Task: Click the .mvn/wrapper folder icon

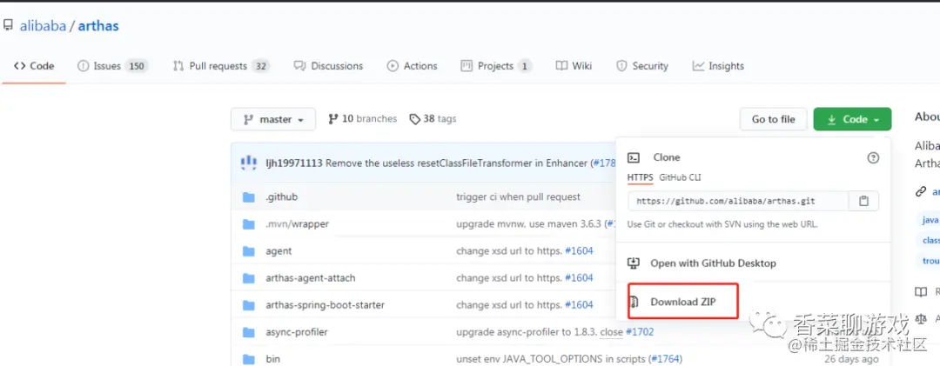Action: tap(249, 224)
